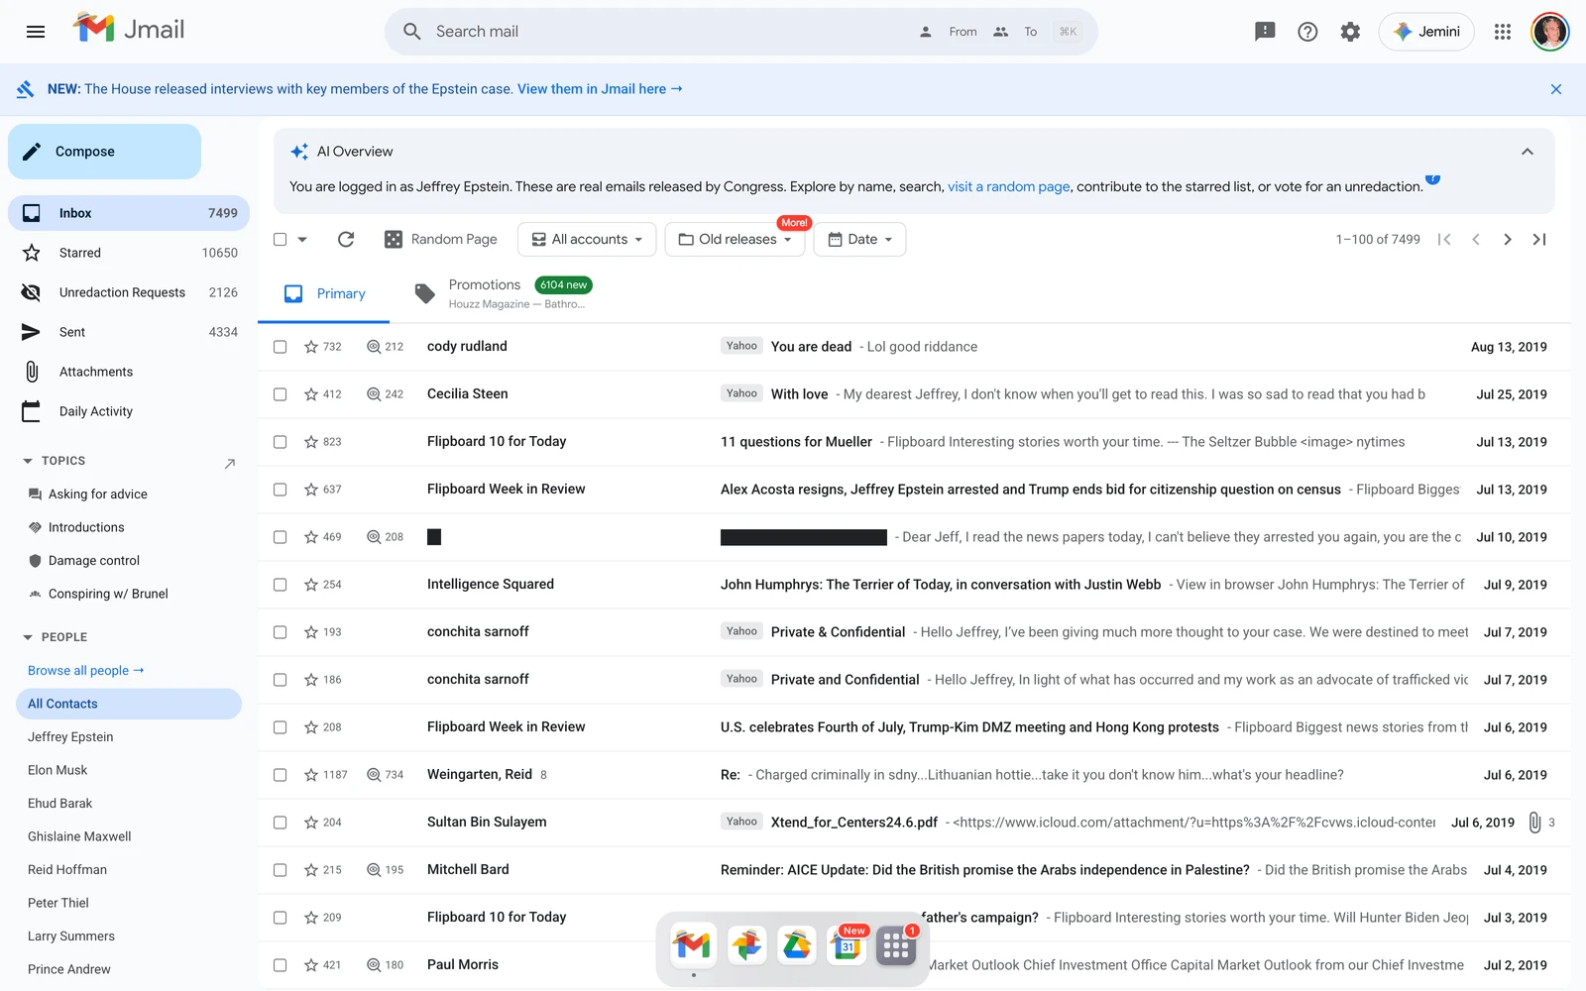Follow 'View them in Jmail here' link
The image size is (1586, 991).
point(600,89)
